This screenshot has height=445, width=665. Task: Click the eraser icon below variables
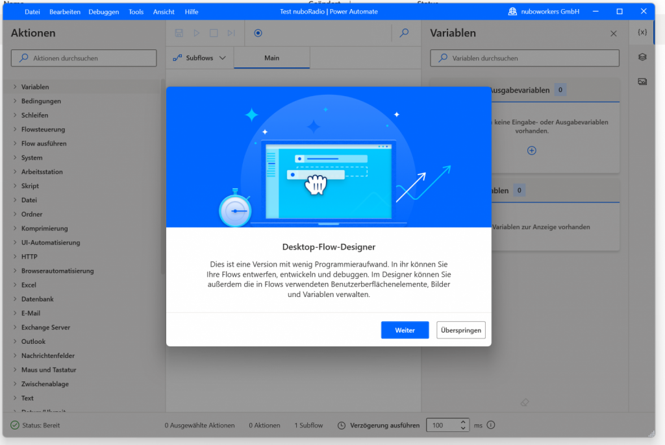525,402
